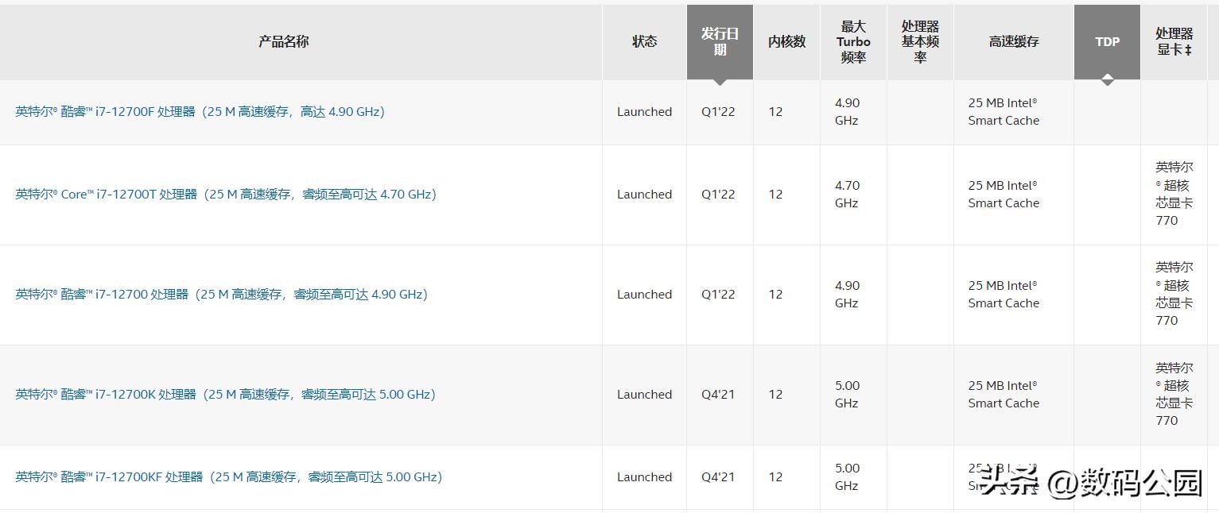Image resolution: width=1219 pixels, height=513 pixels.
Task: Open the i7-12700KF processor link
Action: click(228, 477)
